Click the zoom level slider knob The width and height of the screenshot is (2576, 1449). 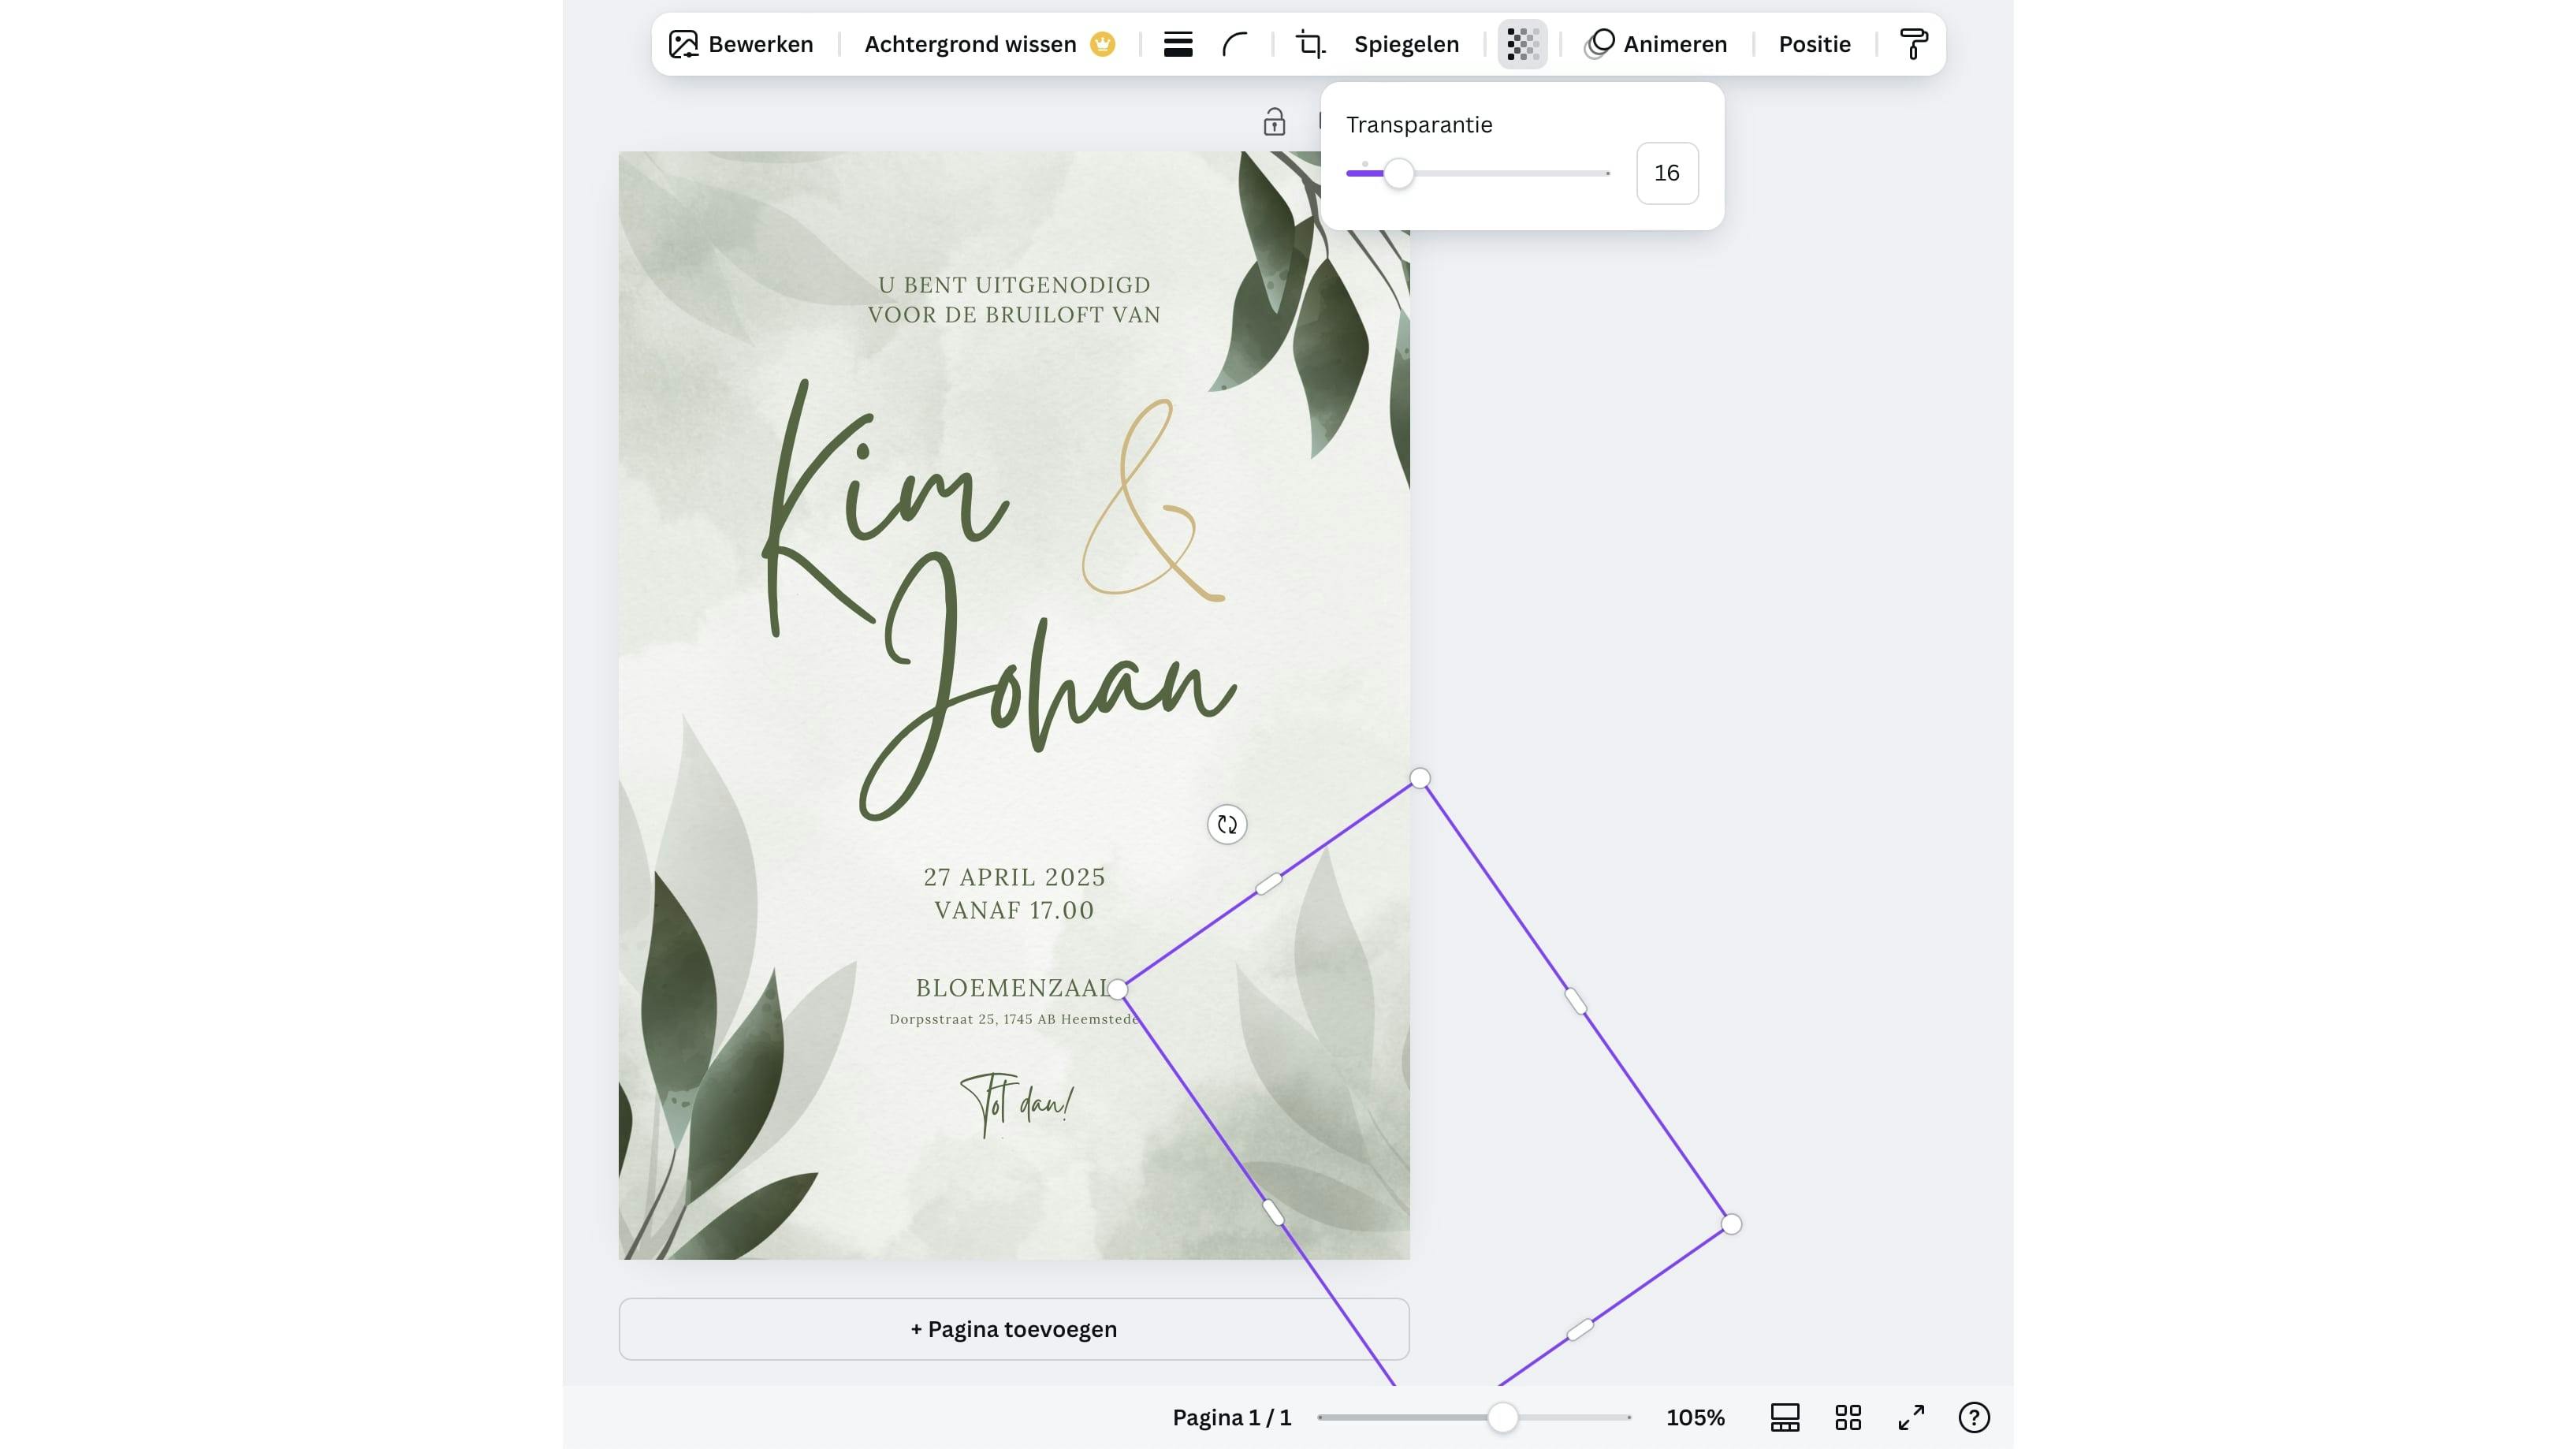click(x=1502, y=1417)
